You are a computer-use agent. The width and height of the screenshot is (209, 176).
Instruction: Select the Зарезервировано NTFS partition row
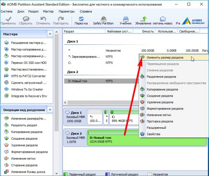(x=101, y=57)
